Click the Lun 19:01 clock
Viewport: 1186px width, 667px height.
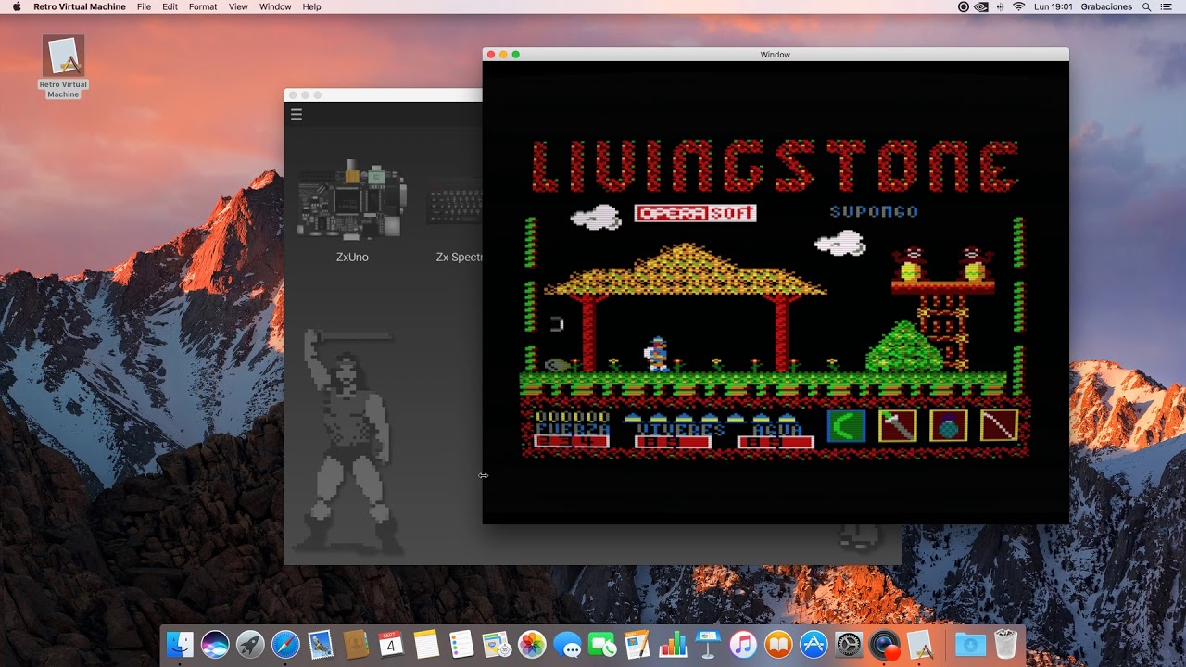(x=1054, y=6)
